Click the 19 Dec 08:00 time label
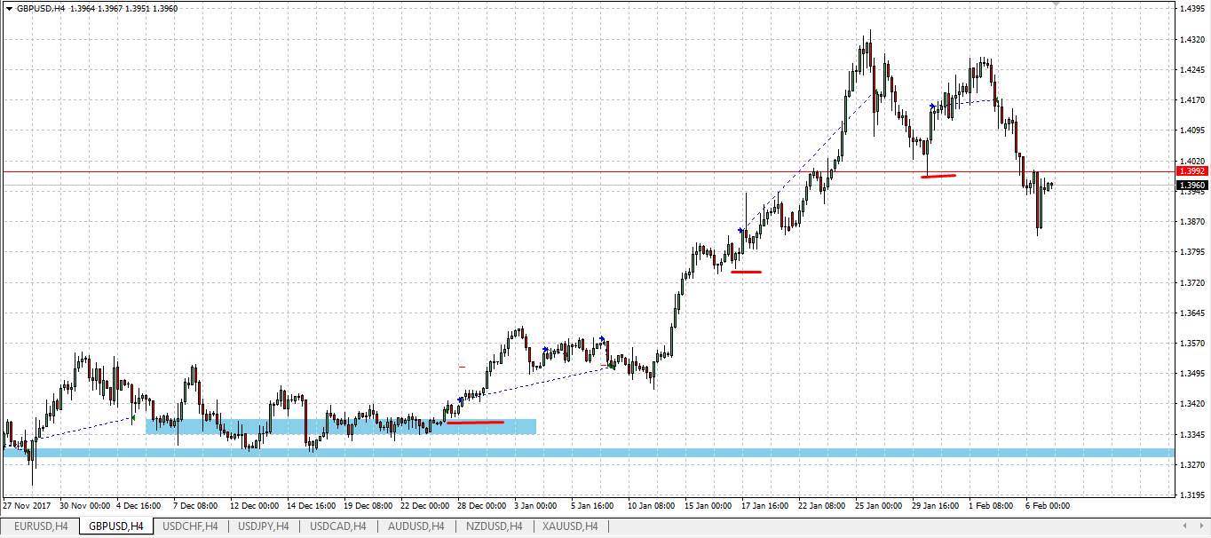The image size is (1211, 538). 370,506
